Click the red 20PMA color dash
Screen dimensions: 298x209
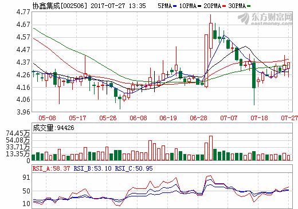click(224, 6)
